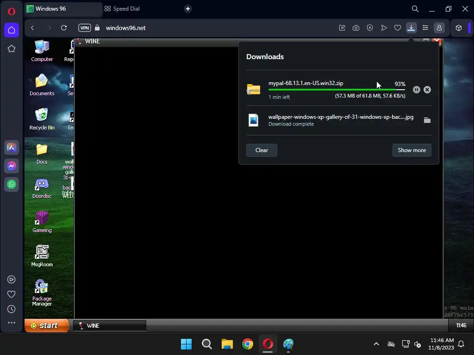The width and height of the screenshot is (474, 355).
Task: Select Opera in the Windows taskbar
Action: coord(268,344)
